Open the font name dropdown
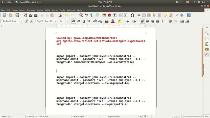This screenshot has height=118, width=210. tap(55, 21)
